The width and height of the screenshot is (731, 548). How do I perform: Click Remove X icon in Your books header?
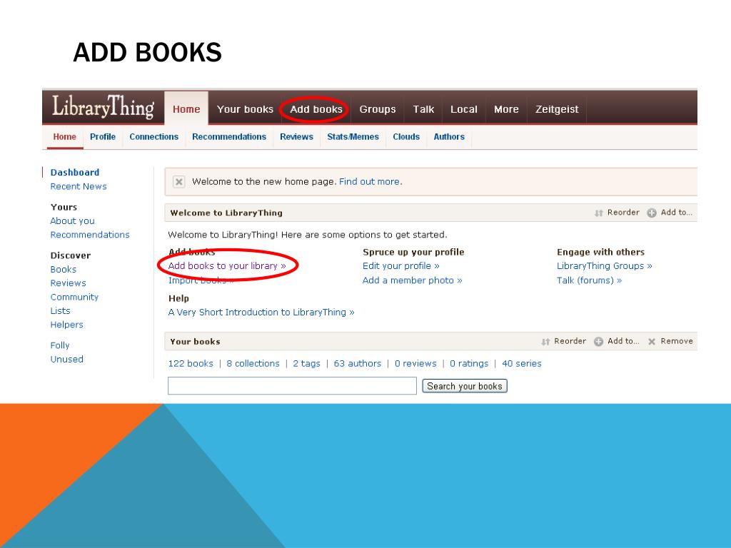click(x=652, y=342)
